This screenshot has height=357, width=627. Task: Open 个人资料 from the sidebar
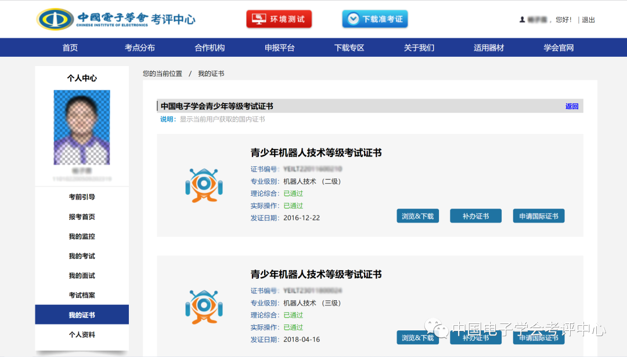pyautogui.click(x=81, y=334)
